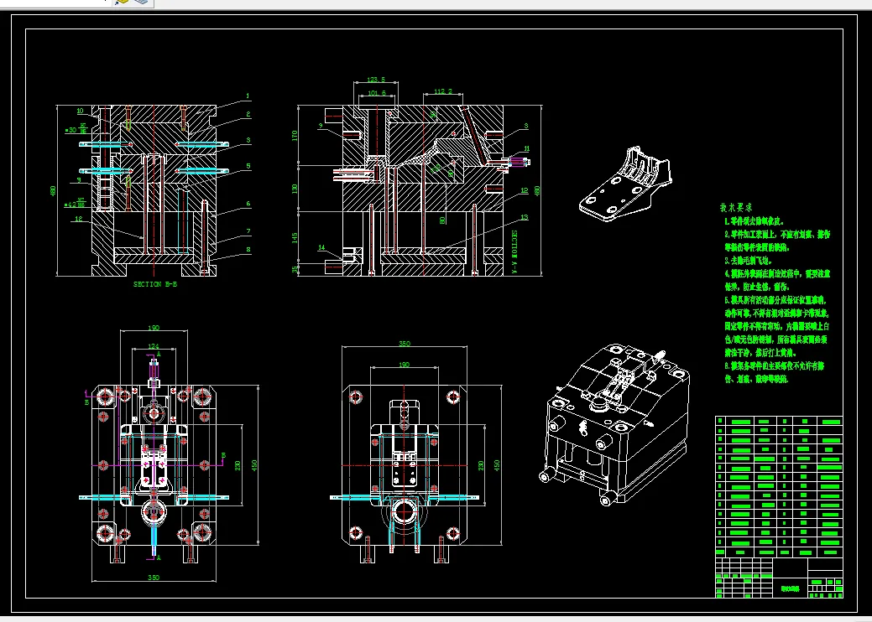Select the 技术要求 technical requirements heading
872x622 pixels.
pyautogui.click(x=736, y=207)
